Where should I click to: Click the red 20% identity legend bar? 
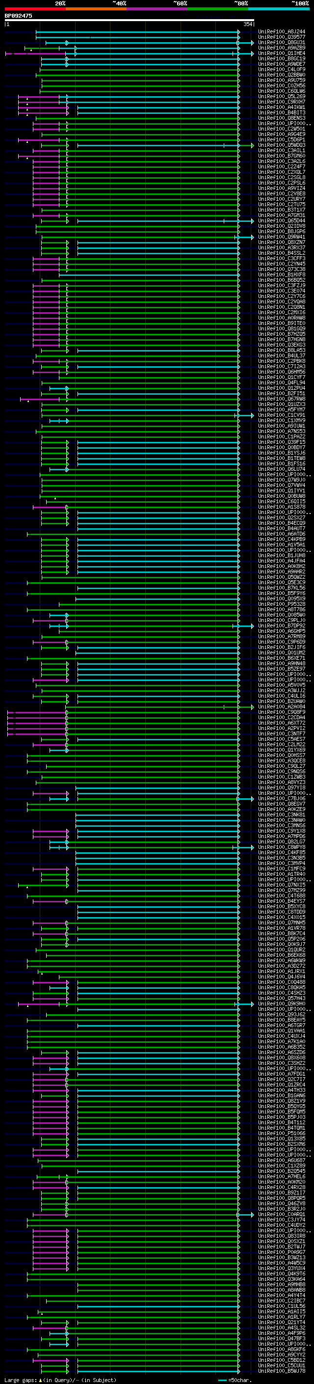coord(35,9)
